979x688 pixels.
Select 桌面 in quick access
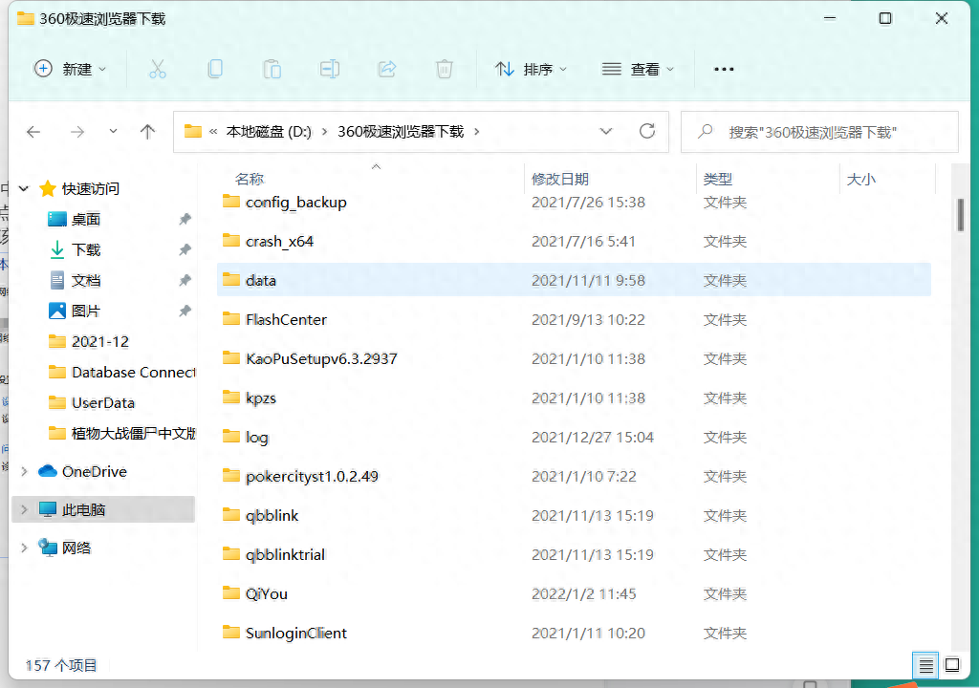(85, 219)
